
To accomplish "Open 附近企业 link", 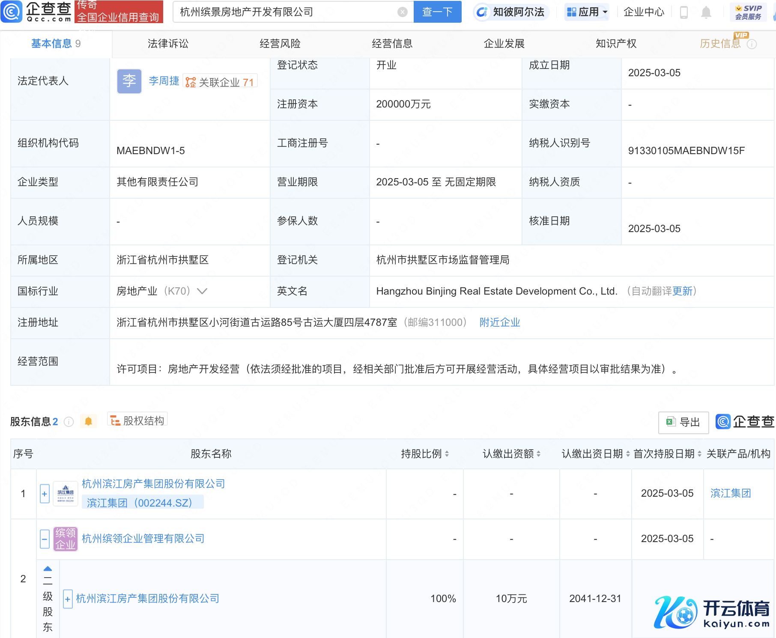I will [499, 322].
